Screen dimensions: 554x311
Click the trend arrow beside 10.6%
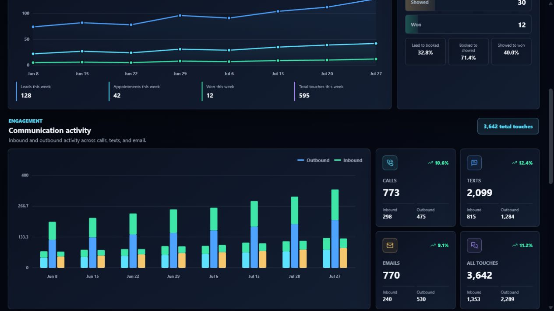point(430,163)
